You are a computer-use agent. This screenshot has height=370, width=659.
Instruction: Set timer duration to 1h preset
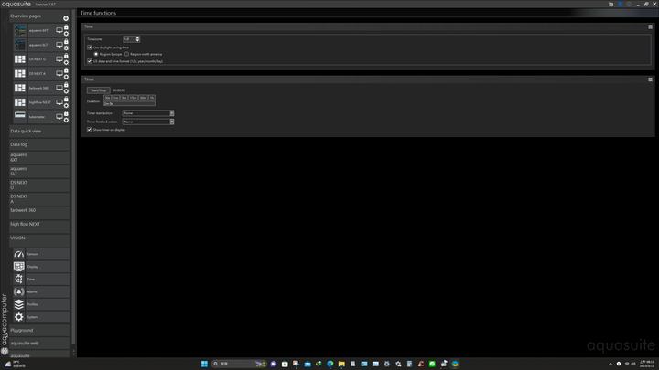(x=152, y=98)
